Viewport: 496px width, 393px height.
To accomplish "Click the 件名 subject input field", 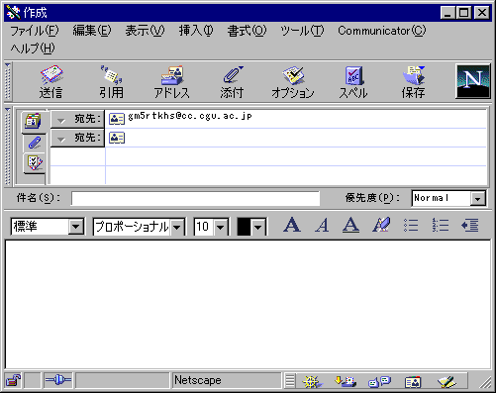I will (x=195, y=198).
